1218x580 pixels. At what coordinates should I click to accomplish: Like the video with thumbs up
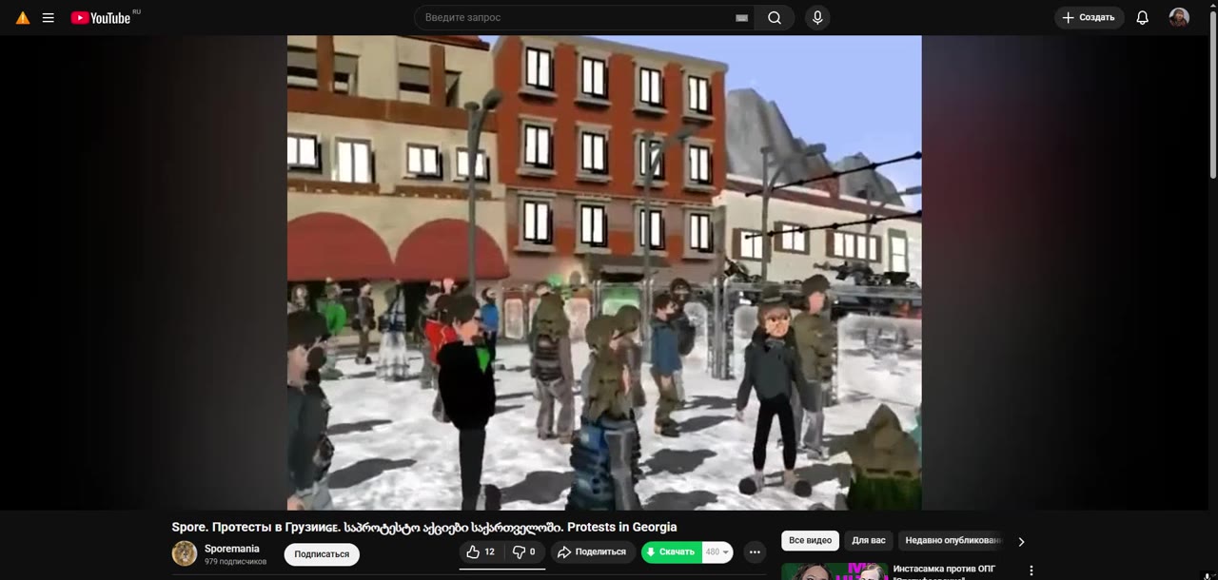(x=481, y=552)
